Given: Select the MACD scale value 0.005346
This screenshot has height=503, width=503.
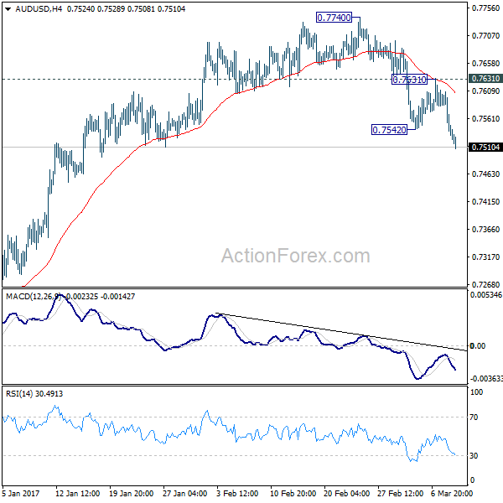Looking at the screenshot, I should pos(486,295).
